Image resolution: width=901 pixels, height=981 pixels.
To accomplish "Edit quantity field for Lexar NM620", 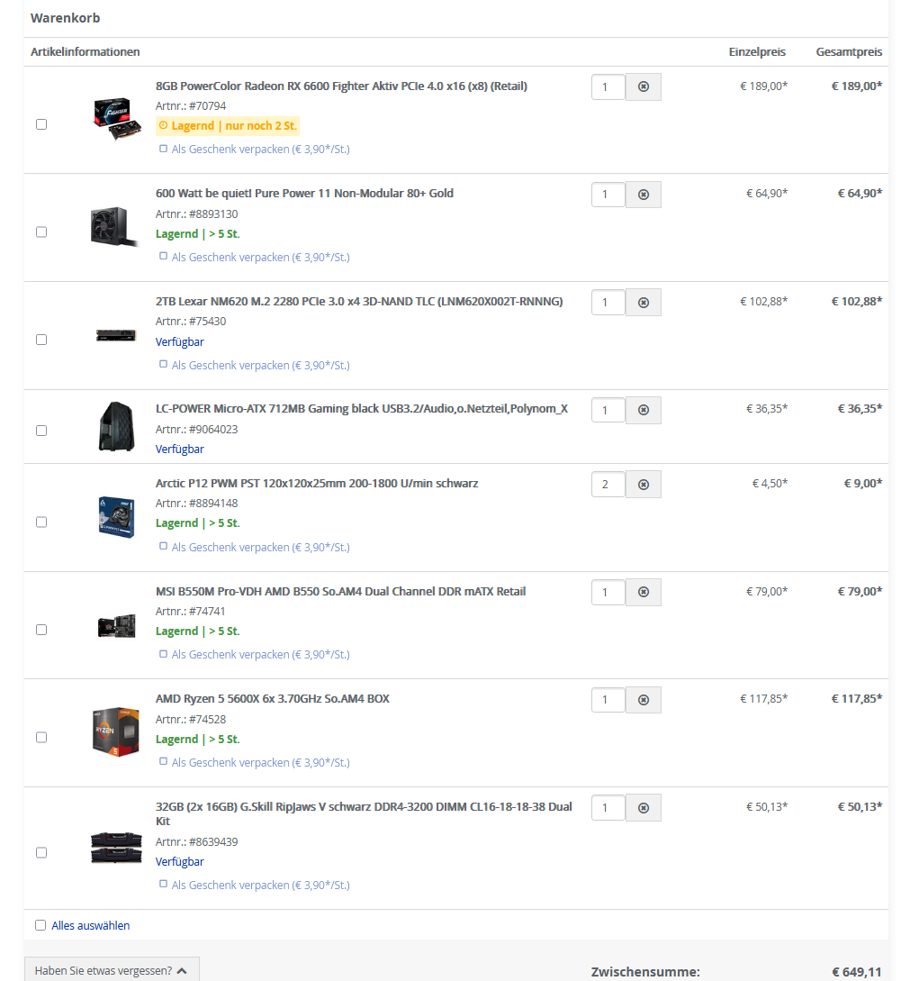I will point(608,303).
